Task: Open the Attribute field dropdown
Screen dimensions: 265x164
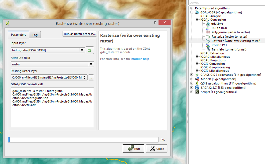Action: [x=52, y=64]
